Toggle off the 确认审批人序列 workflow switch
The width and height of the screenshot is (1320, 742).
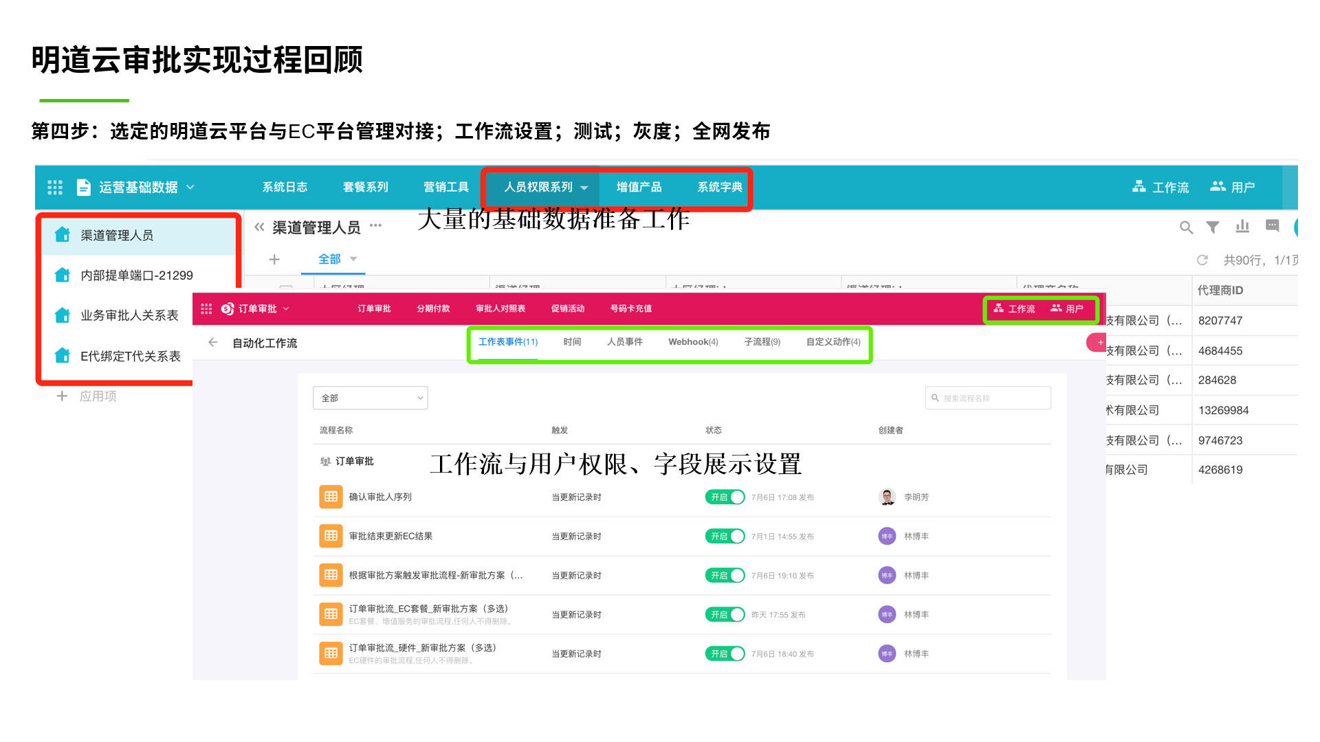click(x=725, y=497)
